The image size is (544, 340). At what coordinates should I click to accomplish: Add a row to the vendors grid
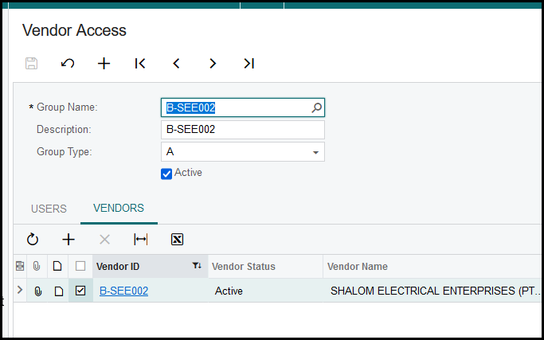click(68, 239)
